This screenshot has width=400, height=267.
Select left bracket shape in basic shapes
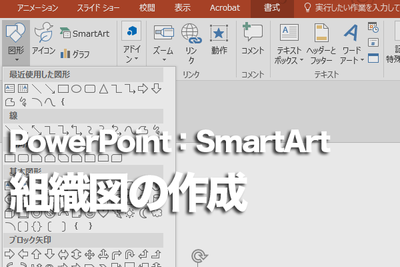coord(50,226)
